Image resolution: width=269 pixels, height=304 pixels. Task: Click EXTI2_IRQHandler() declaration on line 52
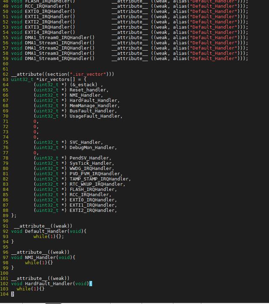tap(50, 22)
